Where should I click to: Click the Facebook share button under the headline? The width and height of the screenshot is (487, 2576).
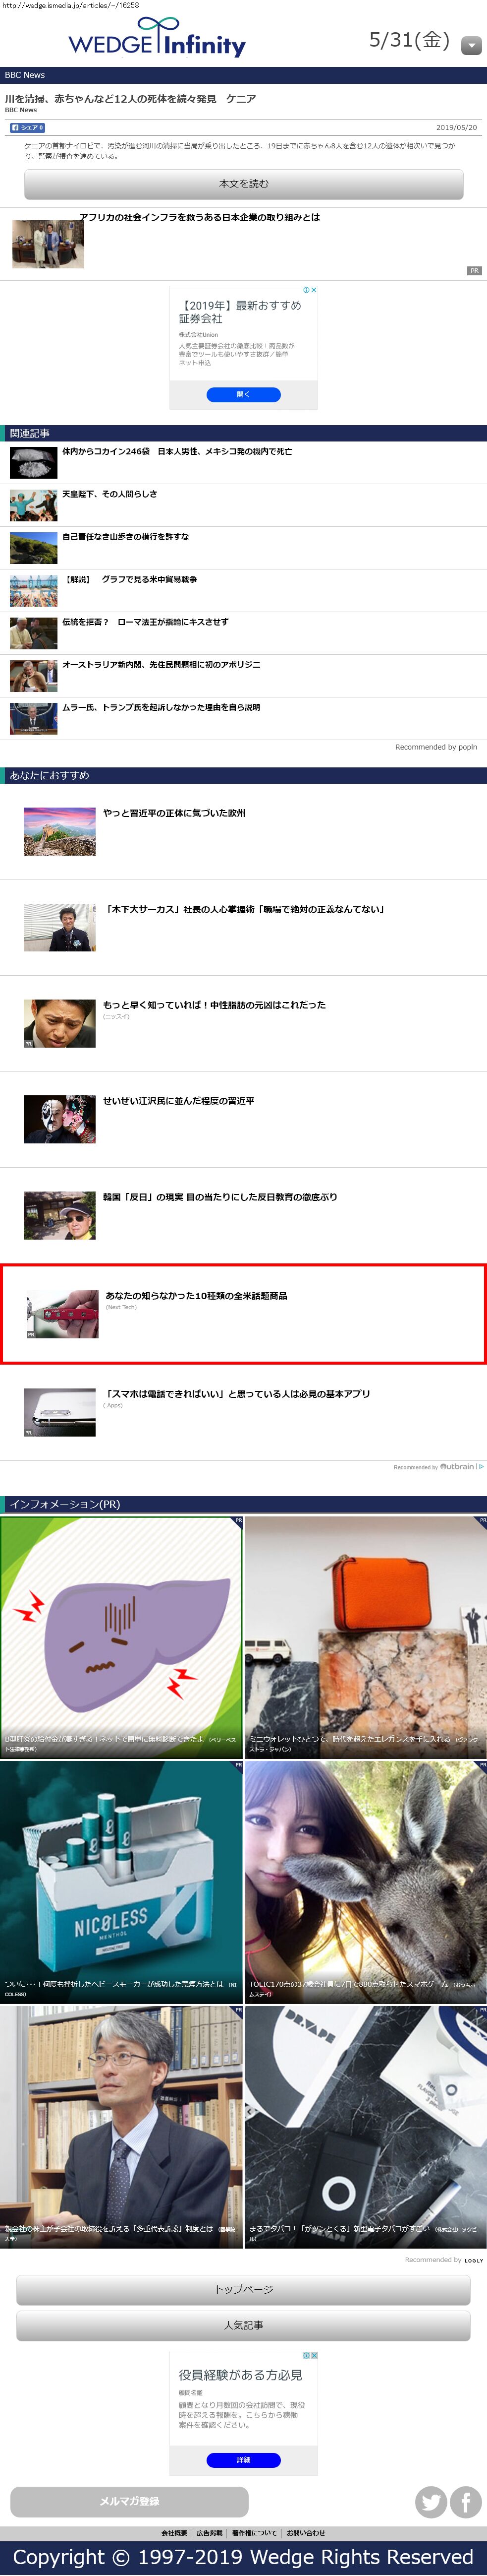tap(27, 128)
